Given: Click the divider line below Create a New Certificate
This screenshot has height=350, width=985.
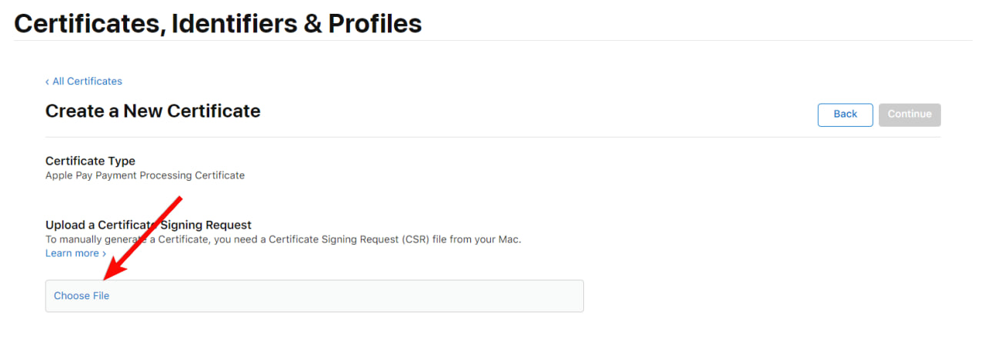Looking at the screenshot, I should pos(492,137).
